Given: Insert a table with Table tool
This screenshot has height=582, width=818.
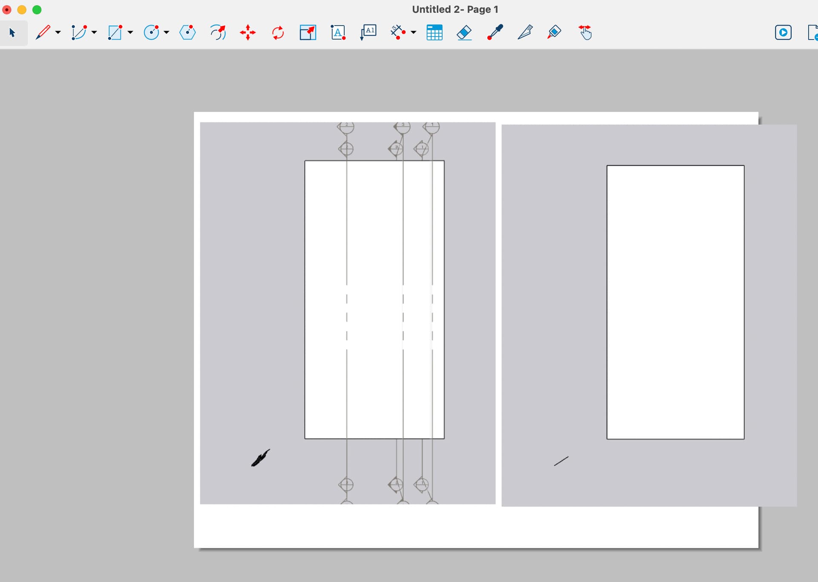Looking at the screenshot, I should [x=434, y=33].
